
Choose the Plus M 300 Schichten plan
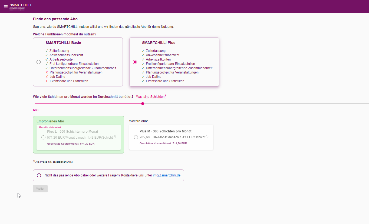coord(136,137)
